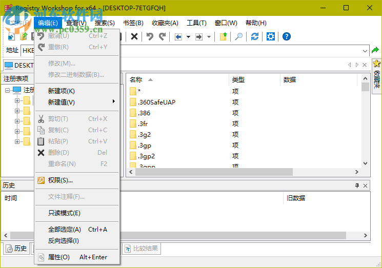Open 属性(O) properties entry

pyautogui.click(x=77, y=257)
